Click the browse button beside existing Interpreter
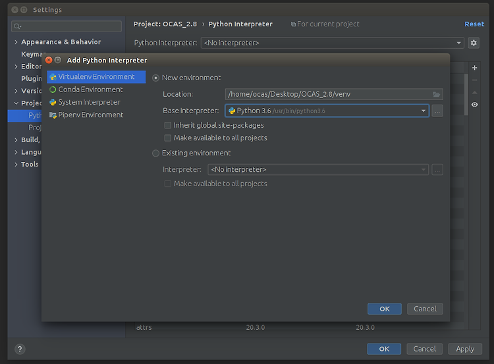The height and width of the screenshot is (364, 494). point(437,169)
